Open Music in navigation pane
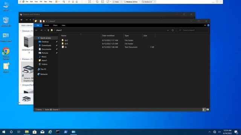Image resolution: width=241 pixels, height=135 pixels. [x=44, y=57]
